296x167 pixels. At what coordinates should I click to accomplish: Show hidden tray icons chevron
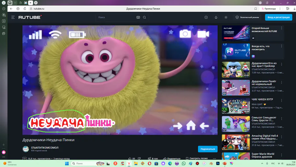[262, 163]
